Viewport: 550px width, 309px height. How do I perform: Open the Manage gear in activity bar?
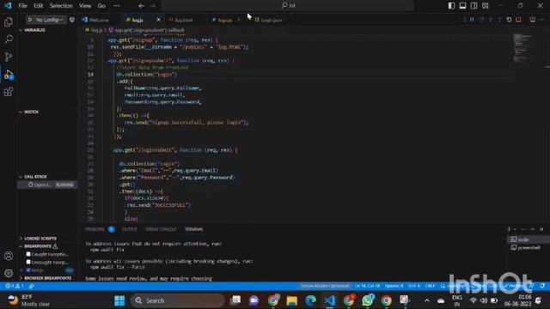(9, 273)
